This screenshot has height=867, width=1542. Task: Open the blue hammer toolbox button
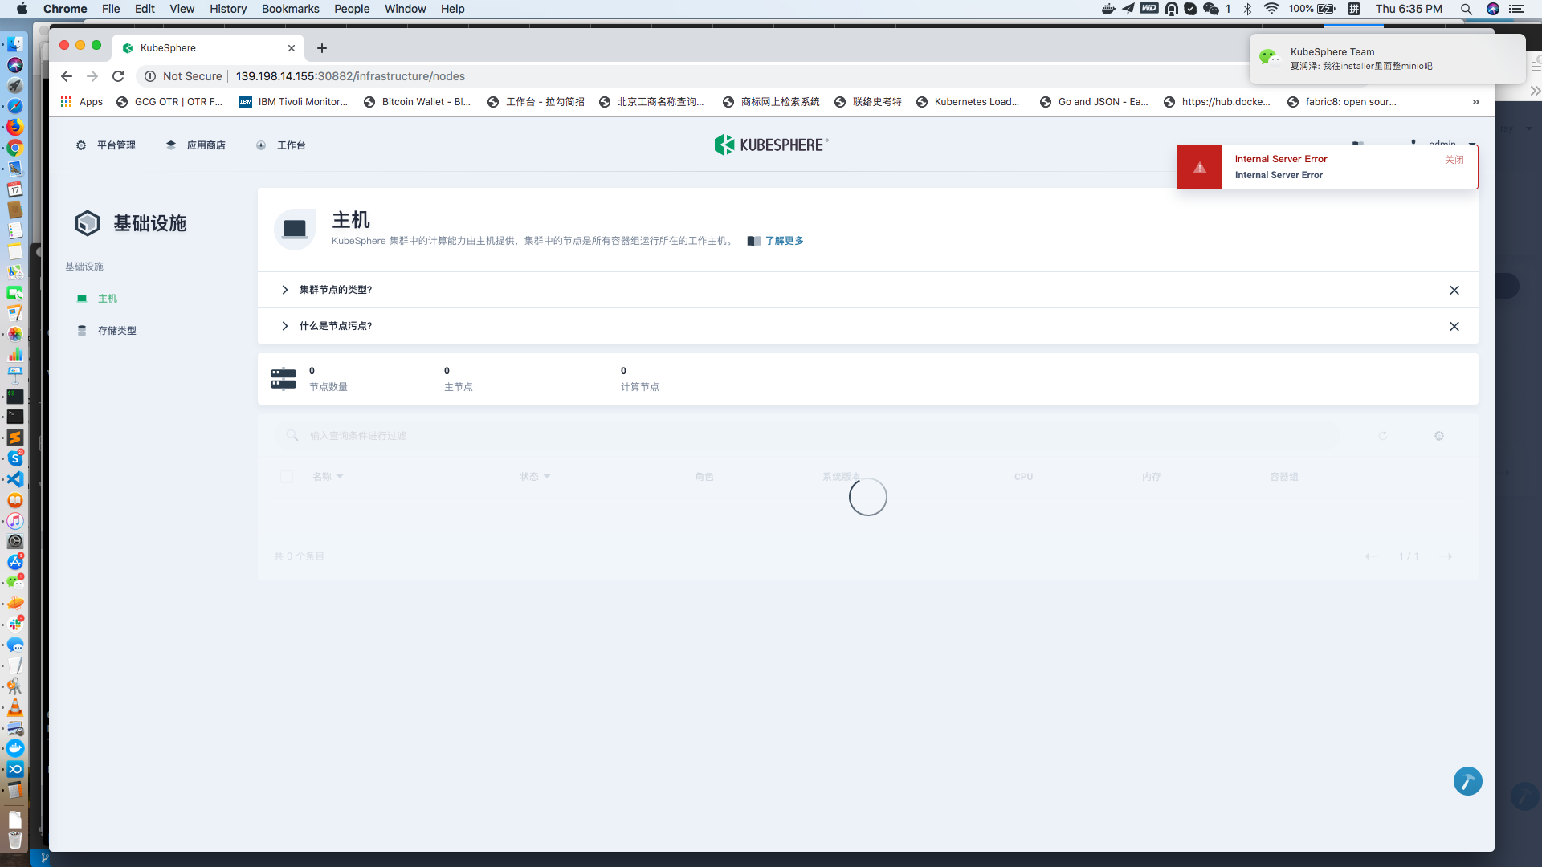(1467, 781)
